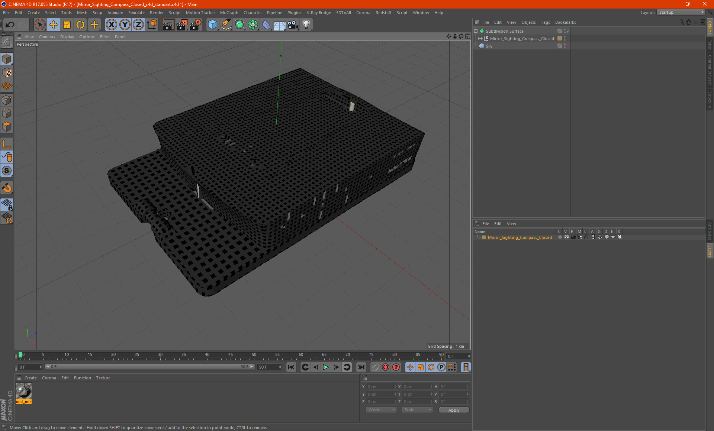Switch to Texture mode

point(7,73)
